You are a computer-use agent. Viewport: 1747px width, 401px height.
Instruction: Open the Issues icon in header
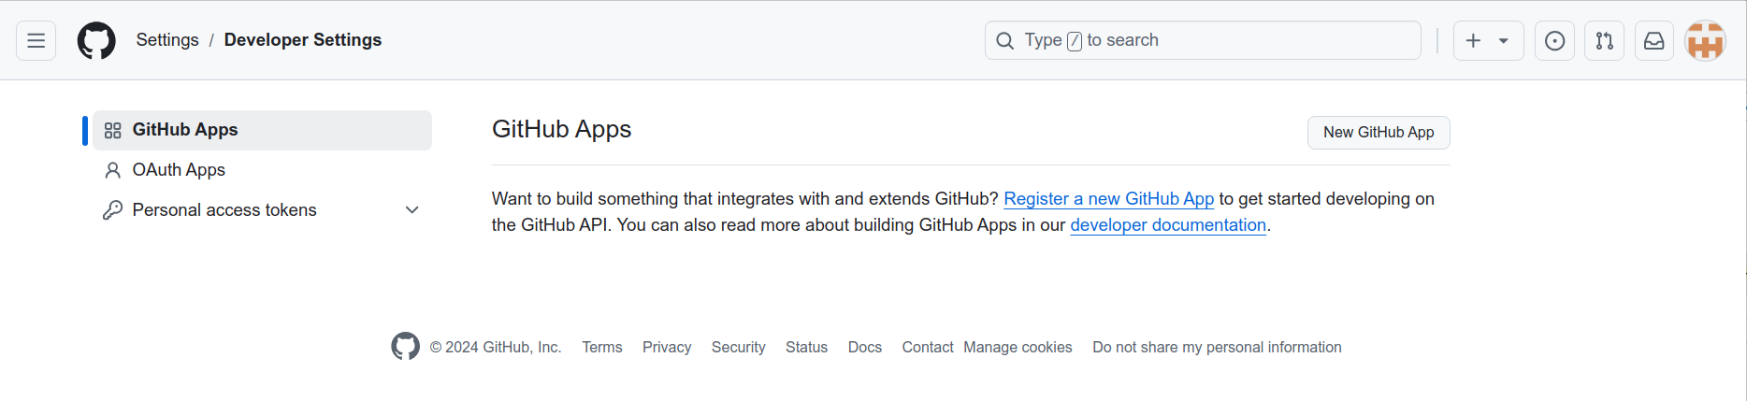(x=1554, y=40)
